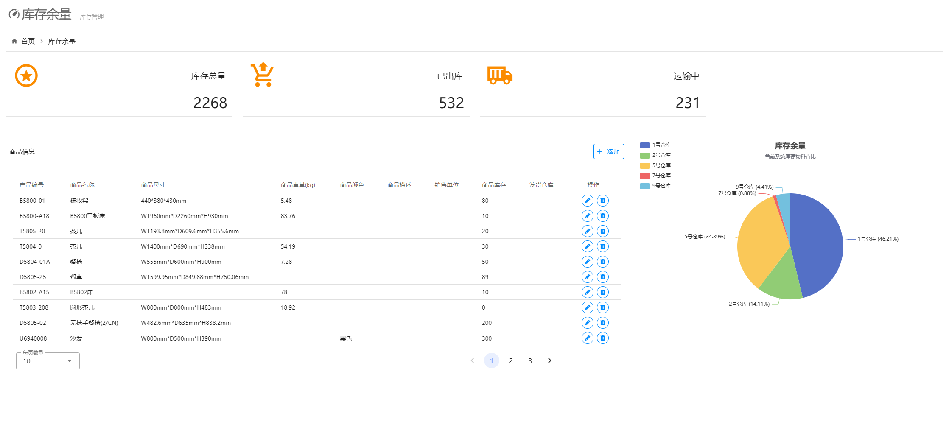Go to next page using right chevron
The width and height of the screenshot is (949, 430).
[x=549, y=360]
